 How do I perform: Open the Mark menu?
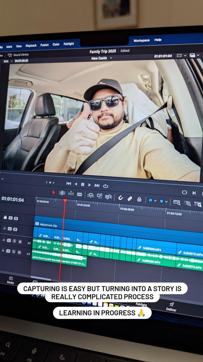[9, 47]
